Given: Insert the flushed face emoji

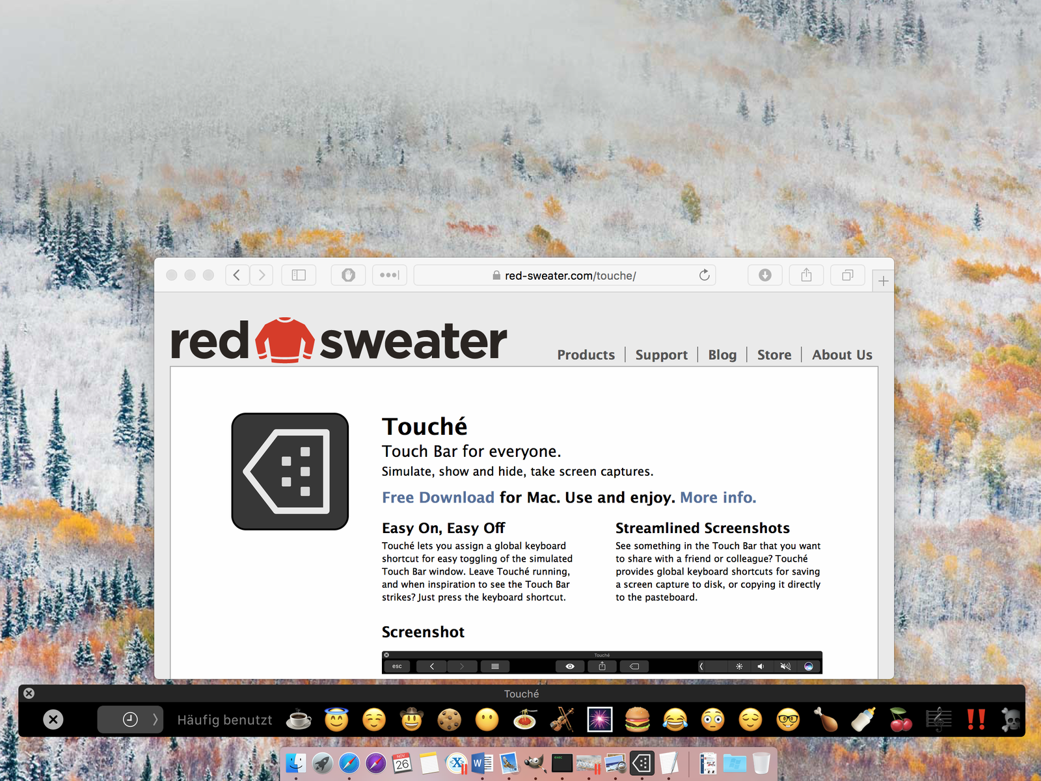Looking at the screenshot, I should tap(713, 720).
